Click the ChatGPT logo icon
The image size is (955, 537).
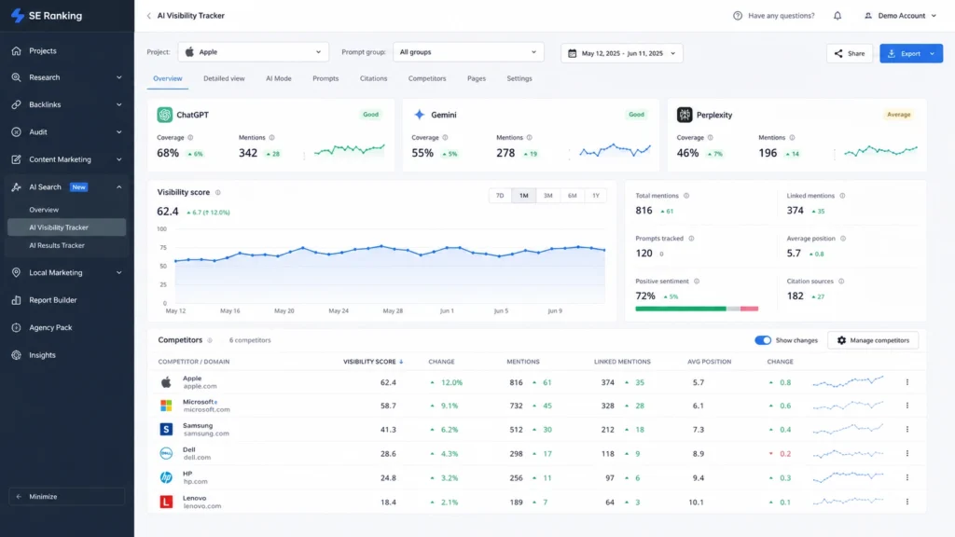[x=164, y=115]
